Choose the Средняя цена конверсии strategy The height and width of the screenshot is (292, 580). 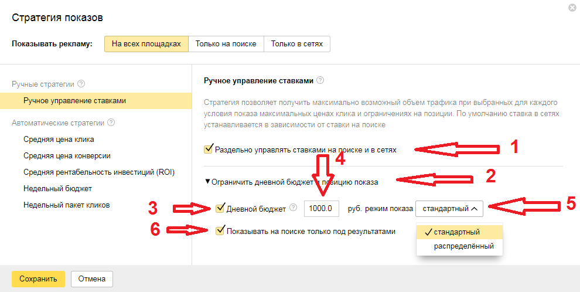(x=67, y=156)
